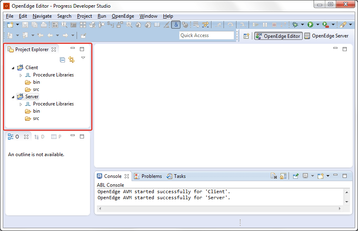This screenshot has height=231, width=358.
Task: Click Collapse All in Project Explorer
Action: (x=62, y=60)
